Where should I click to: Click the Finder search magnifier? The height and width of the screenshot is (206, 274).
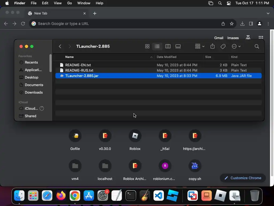pos(257,46)
